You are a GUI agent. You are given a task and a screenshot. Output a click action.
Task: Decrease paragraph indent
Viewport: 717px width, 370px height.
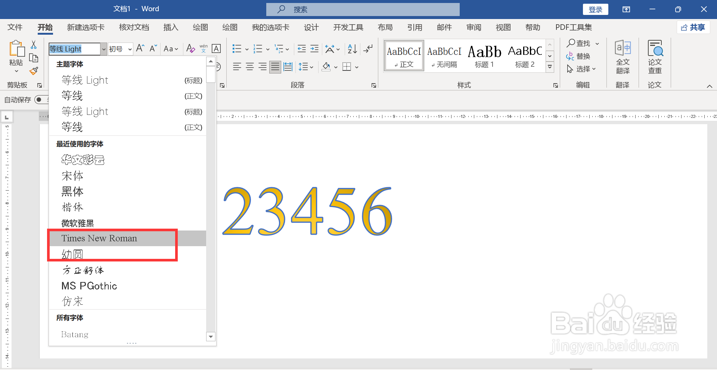[302, 48]
